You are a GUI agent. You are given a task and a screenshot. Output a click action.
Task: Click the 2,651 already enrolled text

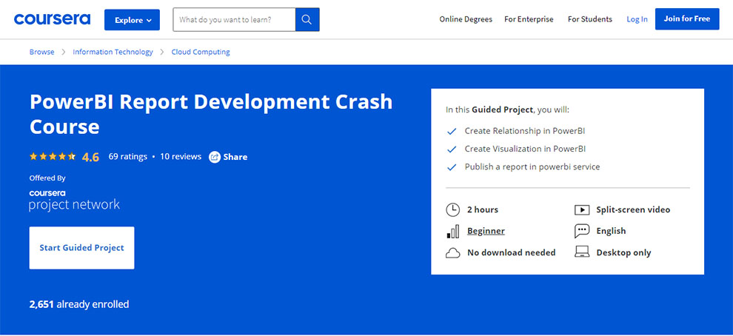79,304
